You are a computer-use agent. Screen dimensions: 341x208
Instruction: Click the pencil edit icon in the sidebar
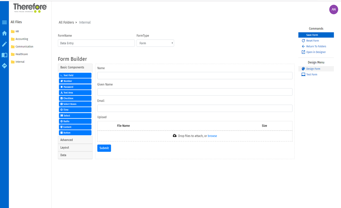point(4,44)
